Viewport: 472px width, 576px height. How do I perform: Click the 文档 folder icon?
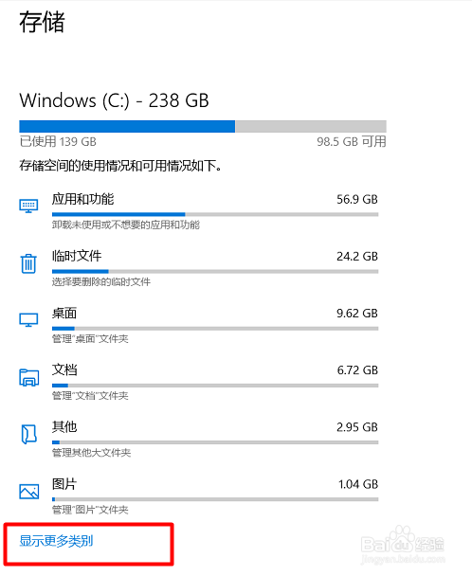[28, 377]
